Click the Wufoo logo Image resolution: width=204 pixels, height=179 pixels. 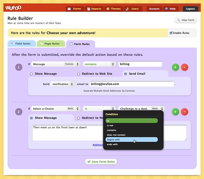click(13, 8)
